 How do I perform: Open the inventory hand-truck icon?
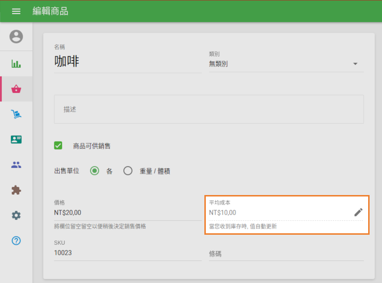click(16, 114)
